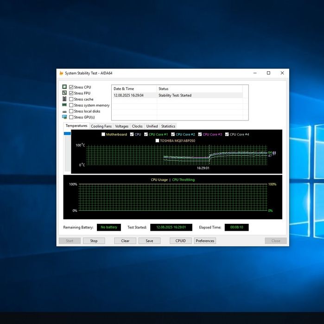Screen dimensions: 324x324
Task: Open Preferences
Action: pos(205,241)
